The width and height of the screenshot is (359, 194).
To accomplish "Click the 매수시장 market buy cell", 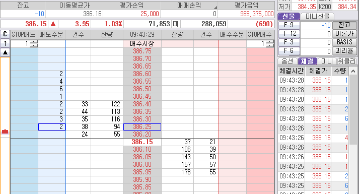I will pyautogui.click(x=142, y=43).
